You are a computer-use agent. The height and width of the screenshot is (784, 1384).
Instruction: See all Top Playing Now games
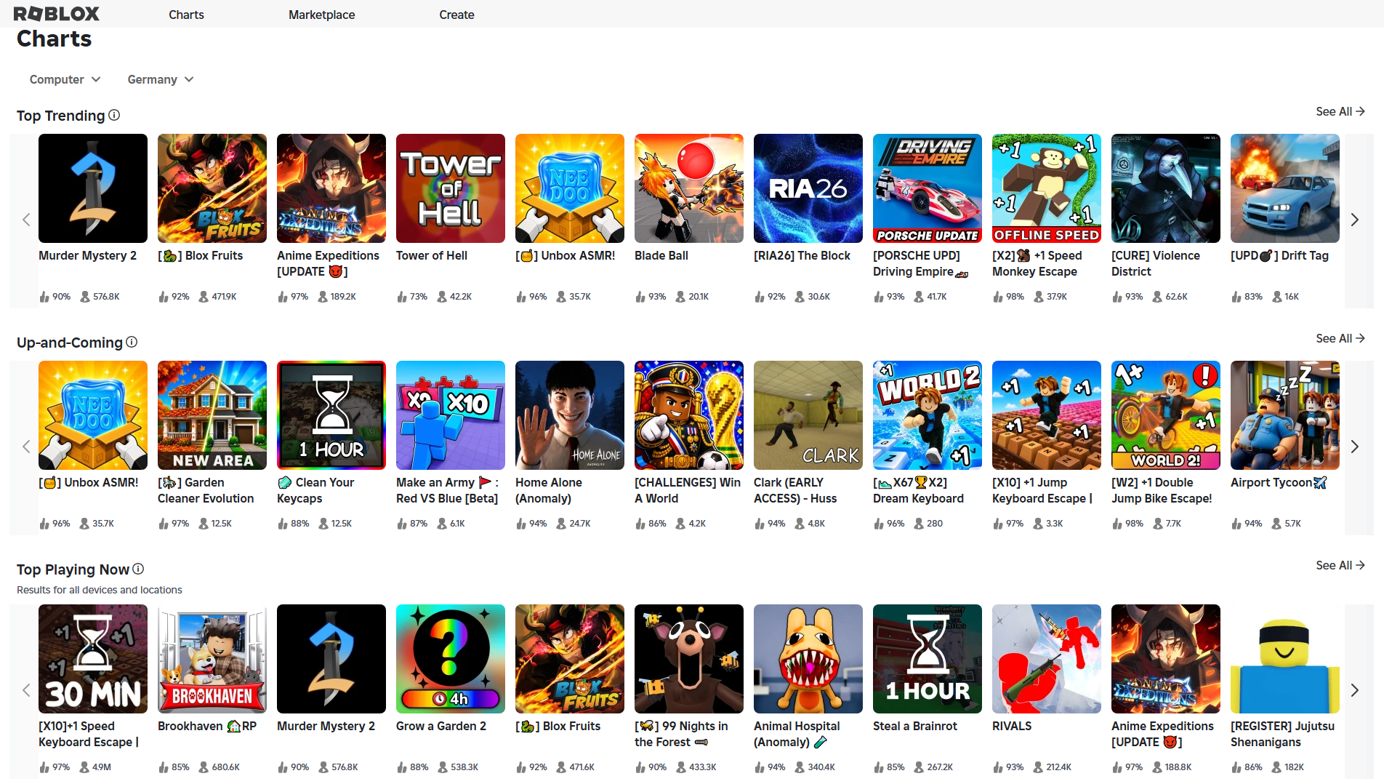tap(1340, 565)
